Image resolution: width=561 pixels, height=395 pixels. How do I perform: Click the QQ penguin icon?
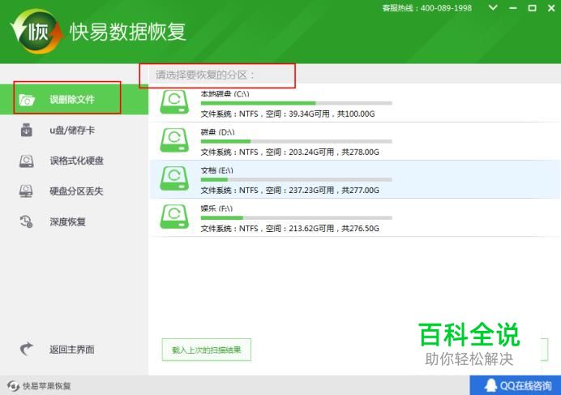point(491,385)
